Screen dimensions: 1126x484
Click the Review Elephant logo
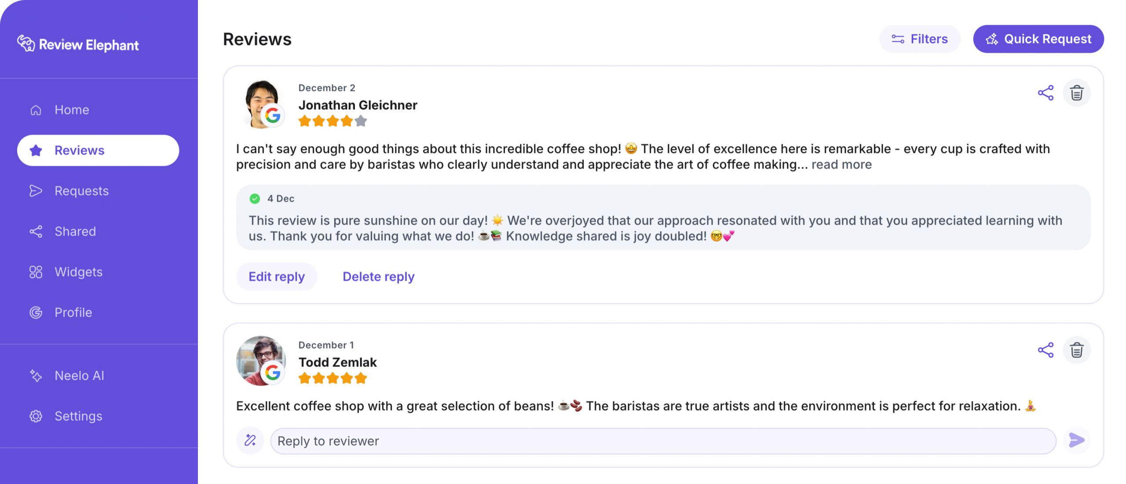(x=78, y=44)
